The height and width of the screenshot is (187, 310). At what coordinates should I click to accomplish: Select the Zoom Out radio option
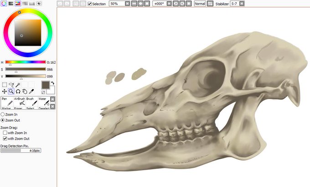pyautogui.click(x=3, y=120)
